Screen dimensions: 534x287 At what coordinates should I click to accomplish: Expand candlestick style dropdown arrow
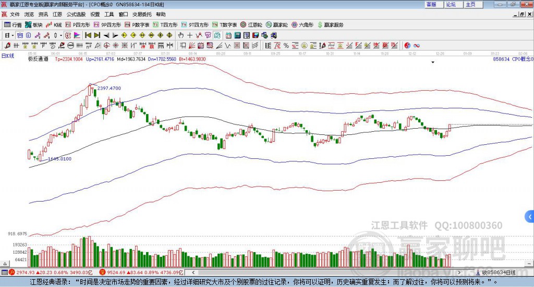(61, 35)
